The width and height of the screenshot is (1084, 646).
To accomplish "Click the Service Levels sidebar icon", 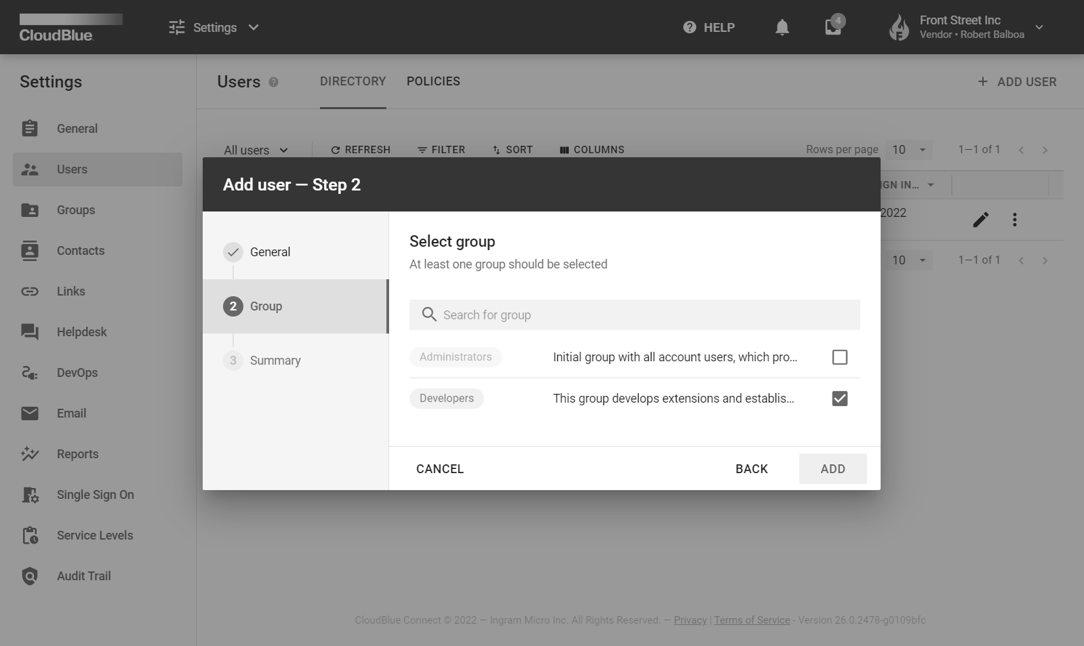I will (x=30, y=536).
